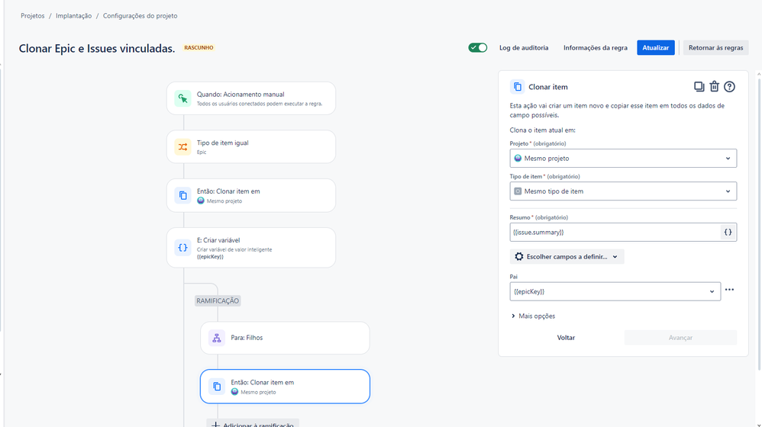Select the Para: Filhos branch card
Screen dimensions: 762x427
(285, 338)
